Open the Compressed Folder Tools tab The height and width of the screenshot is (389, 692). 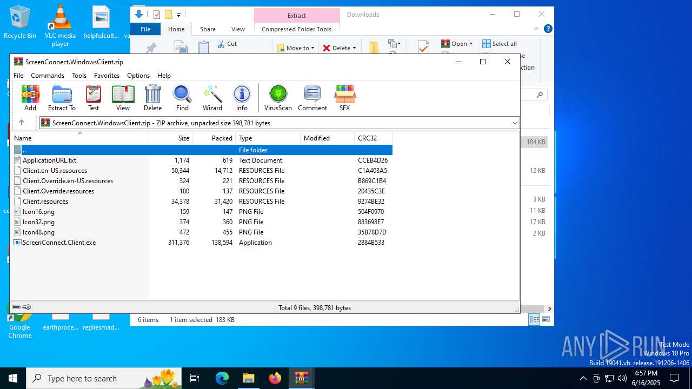point(297,29)
